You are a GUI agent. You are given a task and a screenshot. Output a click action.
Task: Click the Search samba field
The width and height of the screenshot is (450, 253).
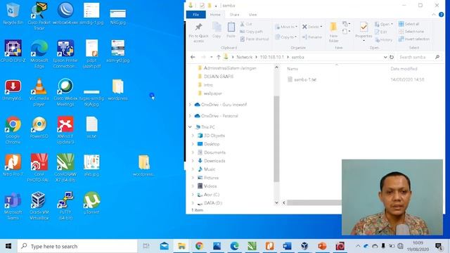point(416,57)
